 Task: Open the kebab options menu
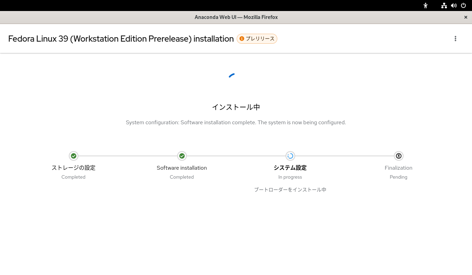(x=455, y=39)
